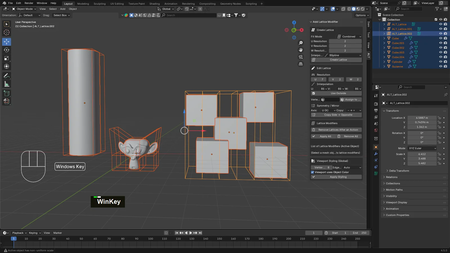
Task: Uncheck Viewport uses Object Color
Action: tap(313, 172)
